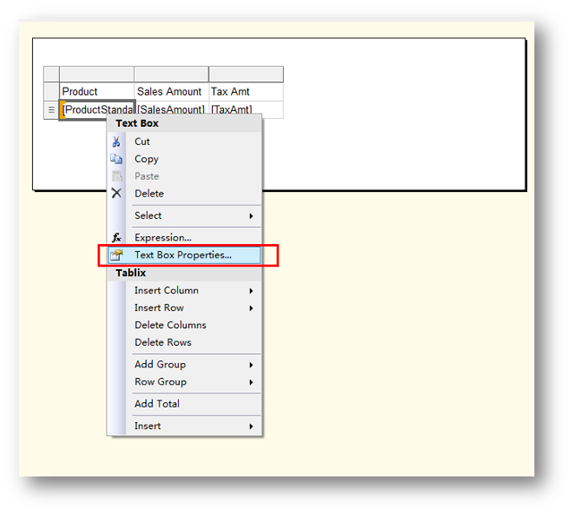Click the Delete X icon
This screenshot has width=572, height=514.
click(116, 193)
